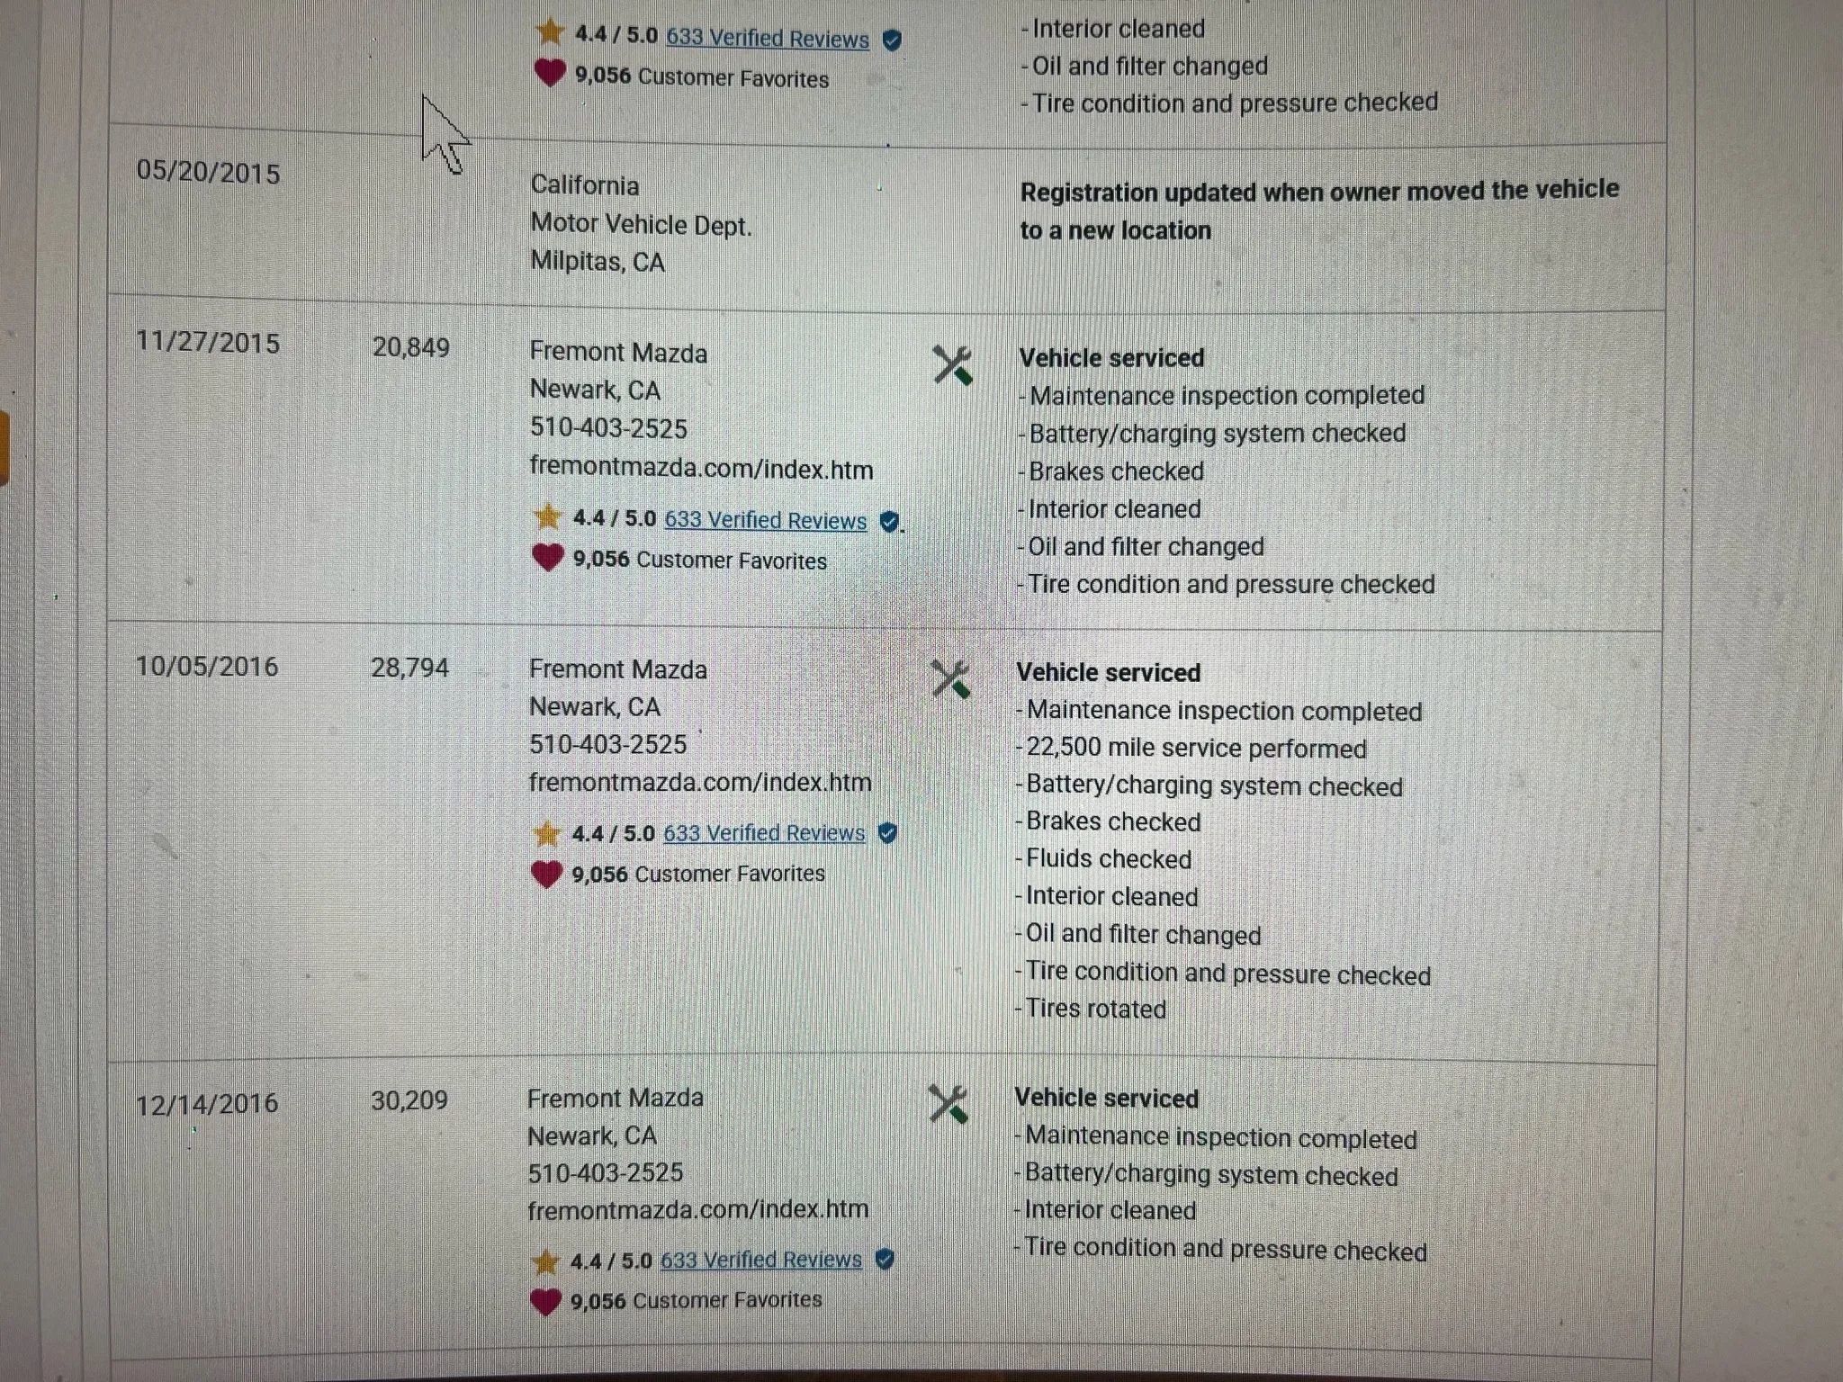Image resolution: width=1843 pixels, height=1382 pixels.
Task: Click the red heart in the topmost entry
Action: [549, 73]
